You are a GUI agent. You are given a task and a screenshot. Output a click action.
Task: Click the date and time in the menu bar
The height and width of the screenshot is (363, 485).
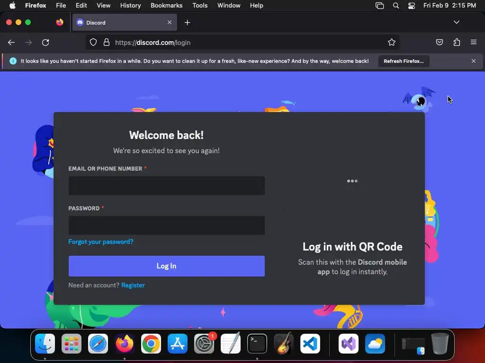click(x=449, y=5)
